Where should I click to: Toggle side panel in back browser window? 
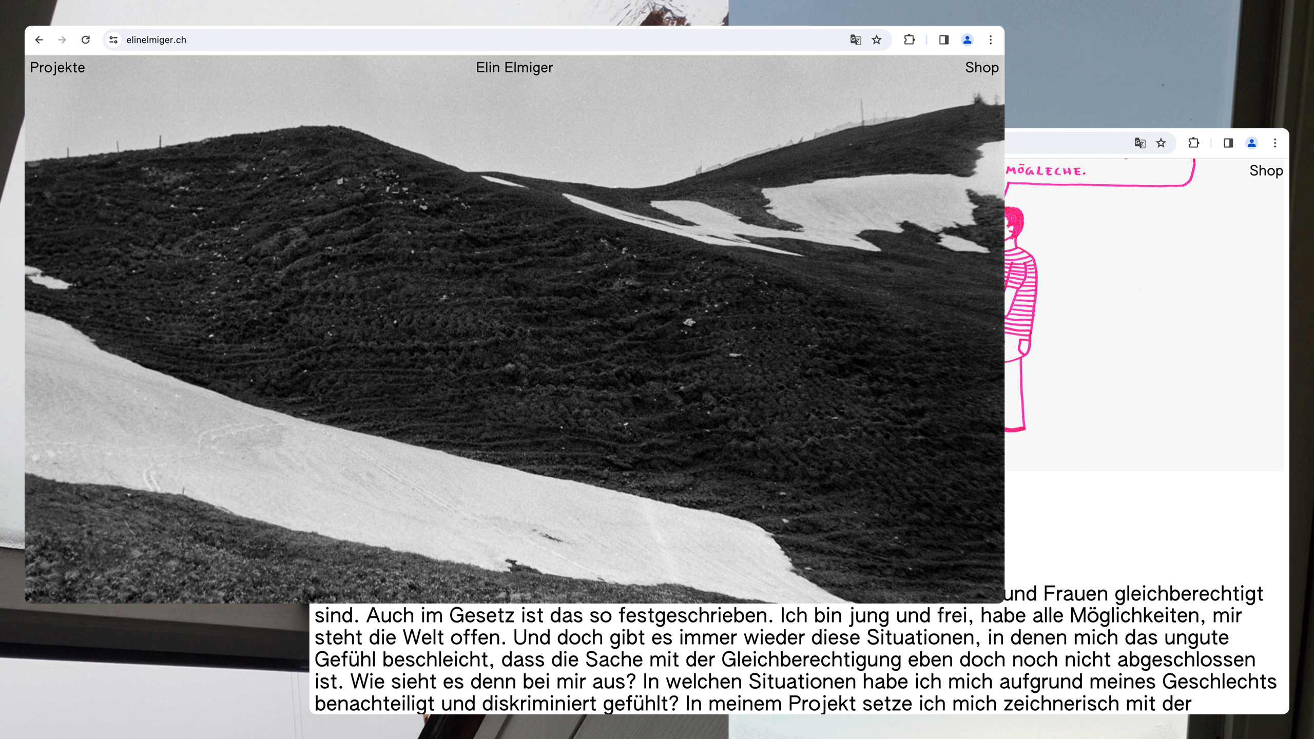[1228, 143]
